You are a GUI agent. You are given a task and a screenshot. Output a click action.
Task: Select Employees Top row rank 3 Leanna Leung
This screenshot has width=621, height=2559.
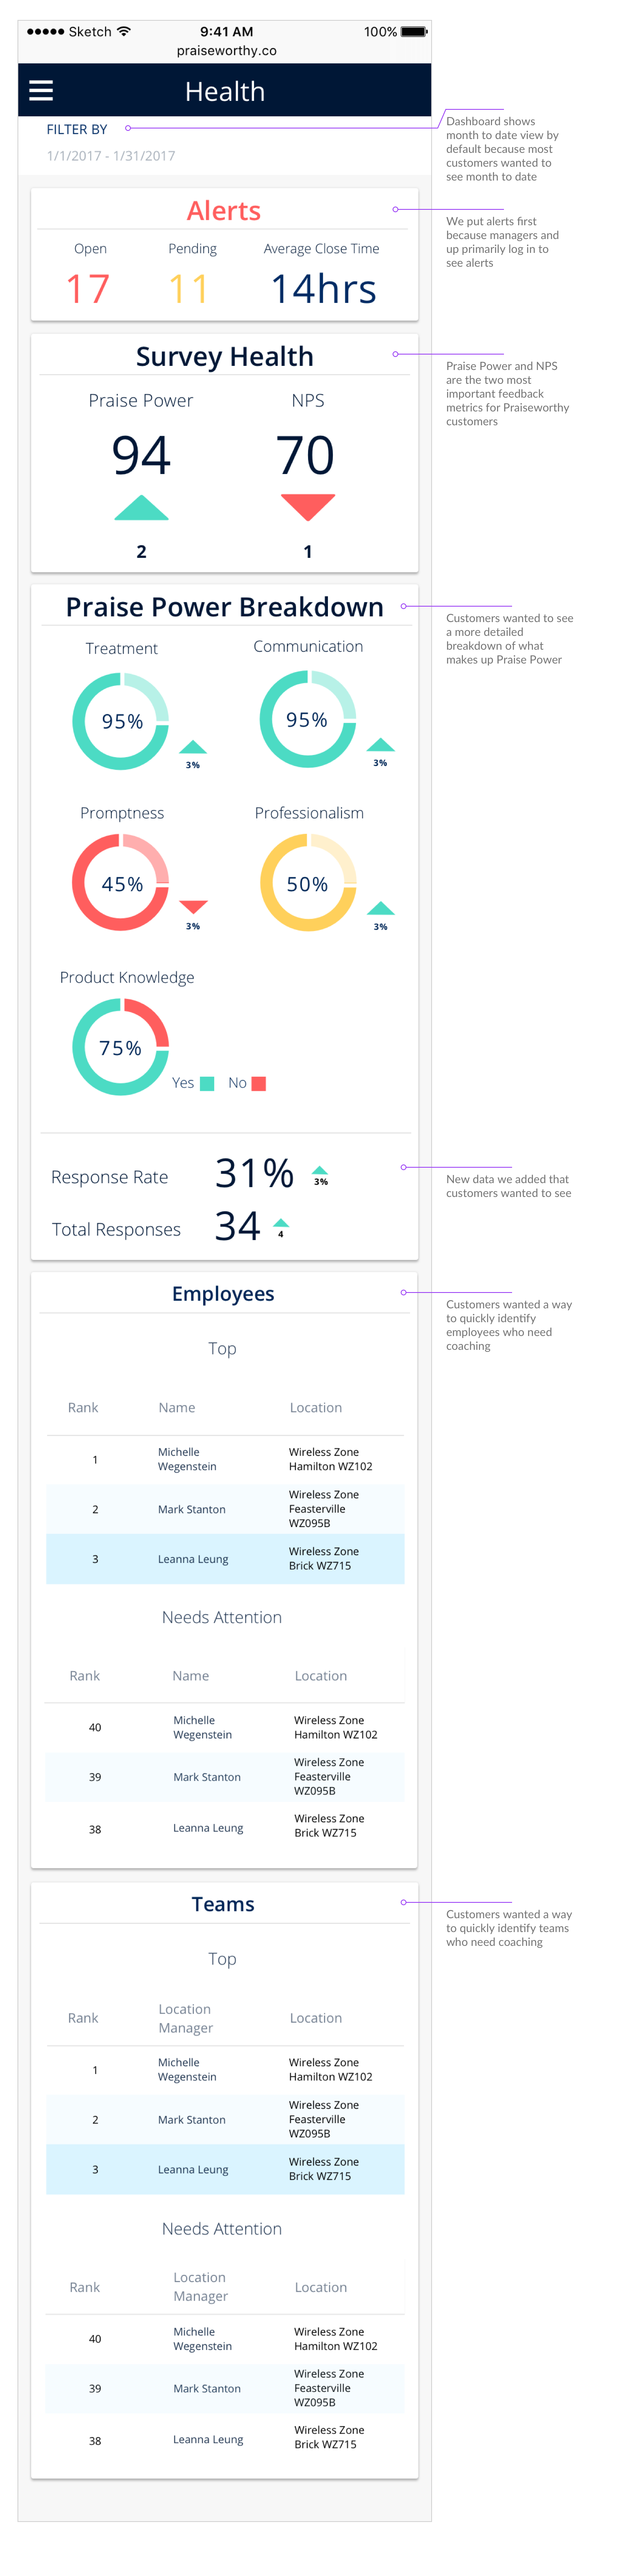(225, 1560)
